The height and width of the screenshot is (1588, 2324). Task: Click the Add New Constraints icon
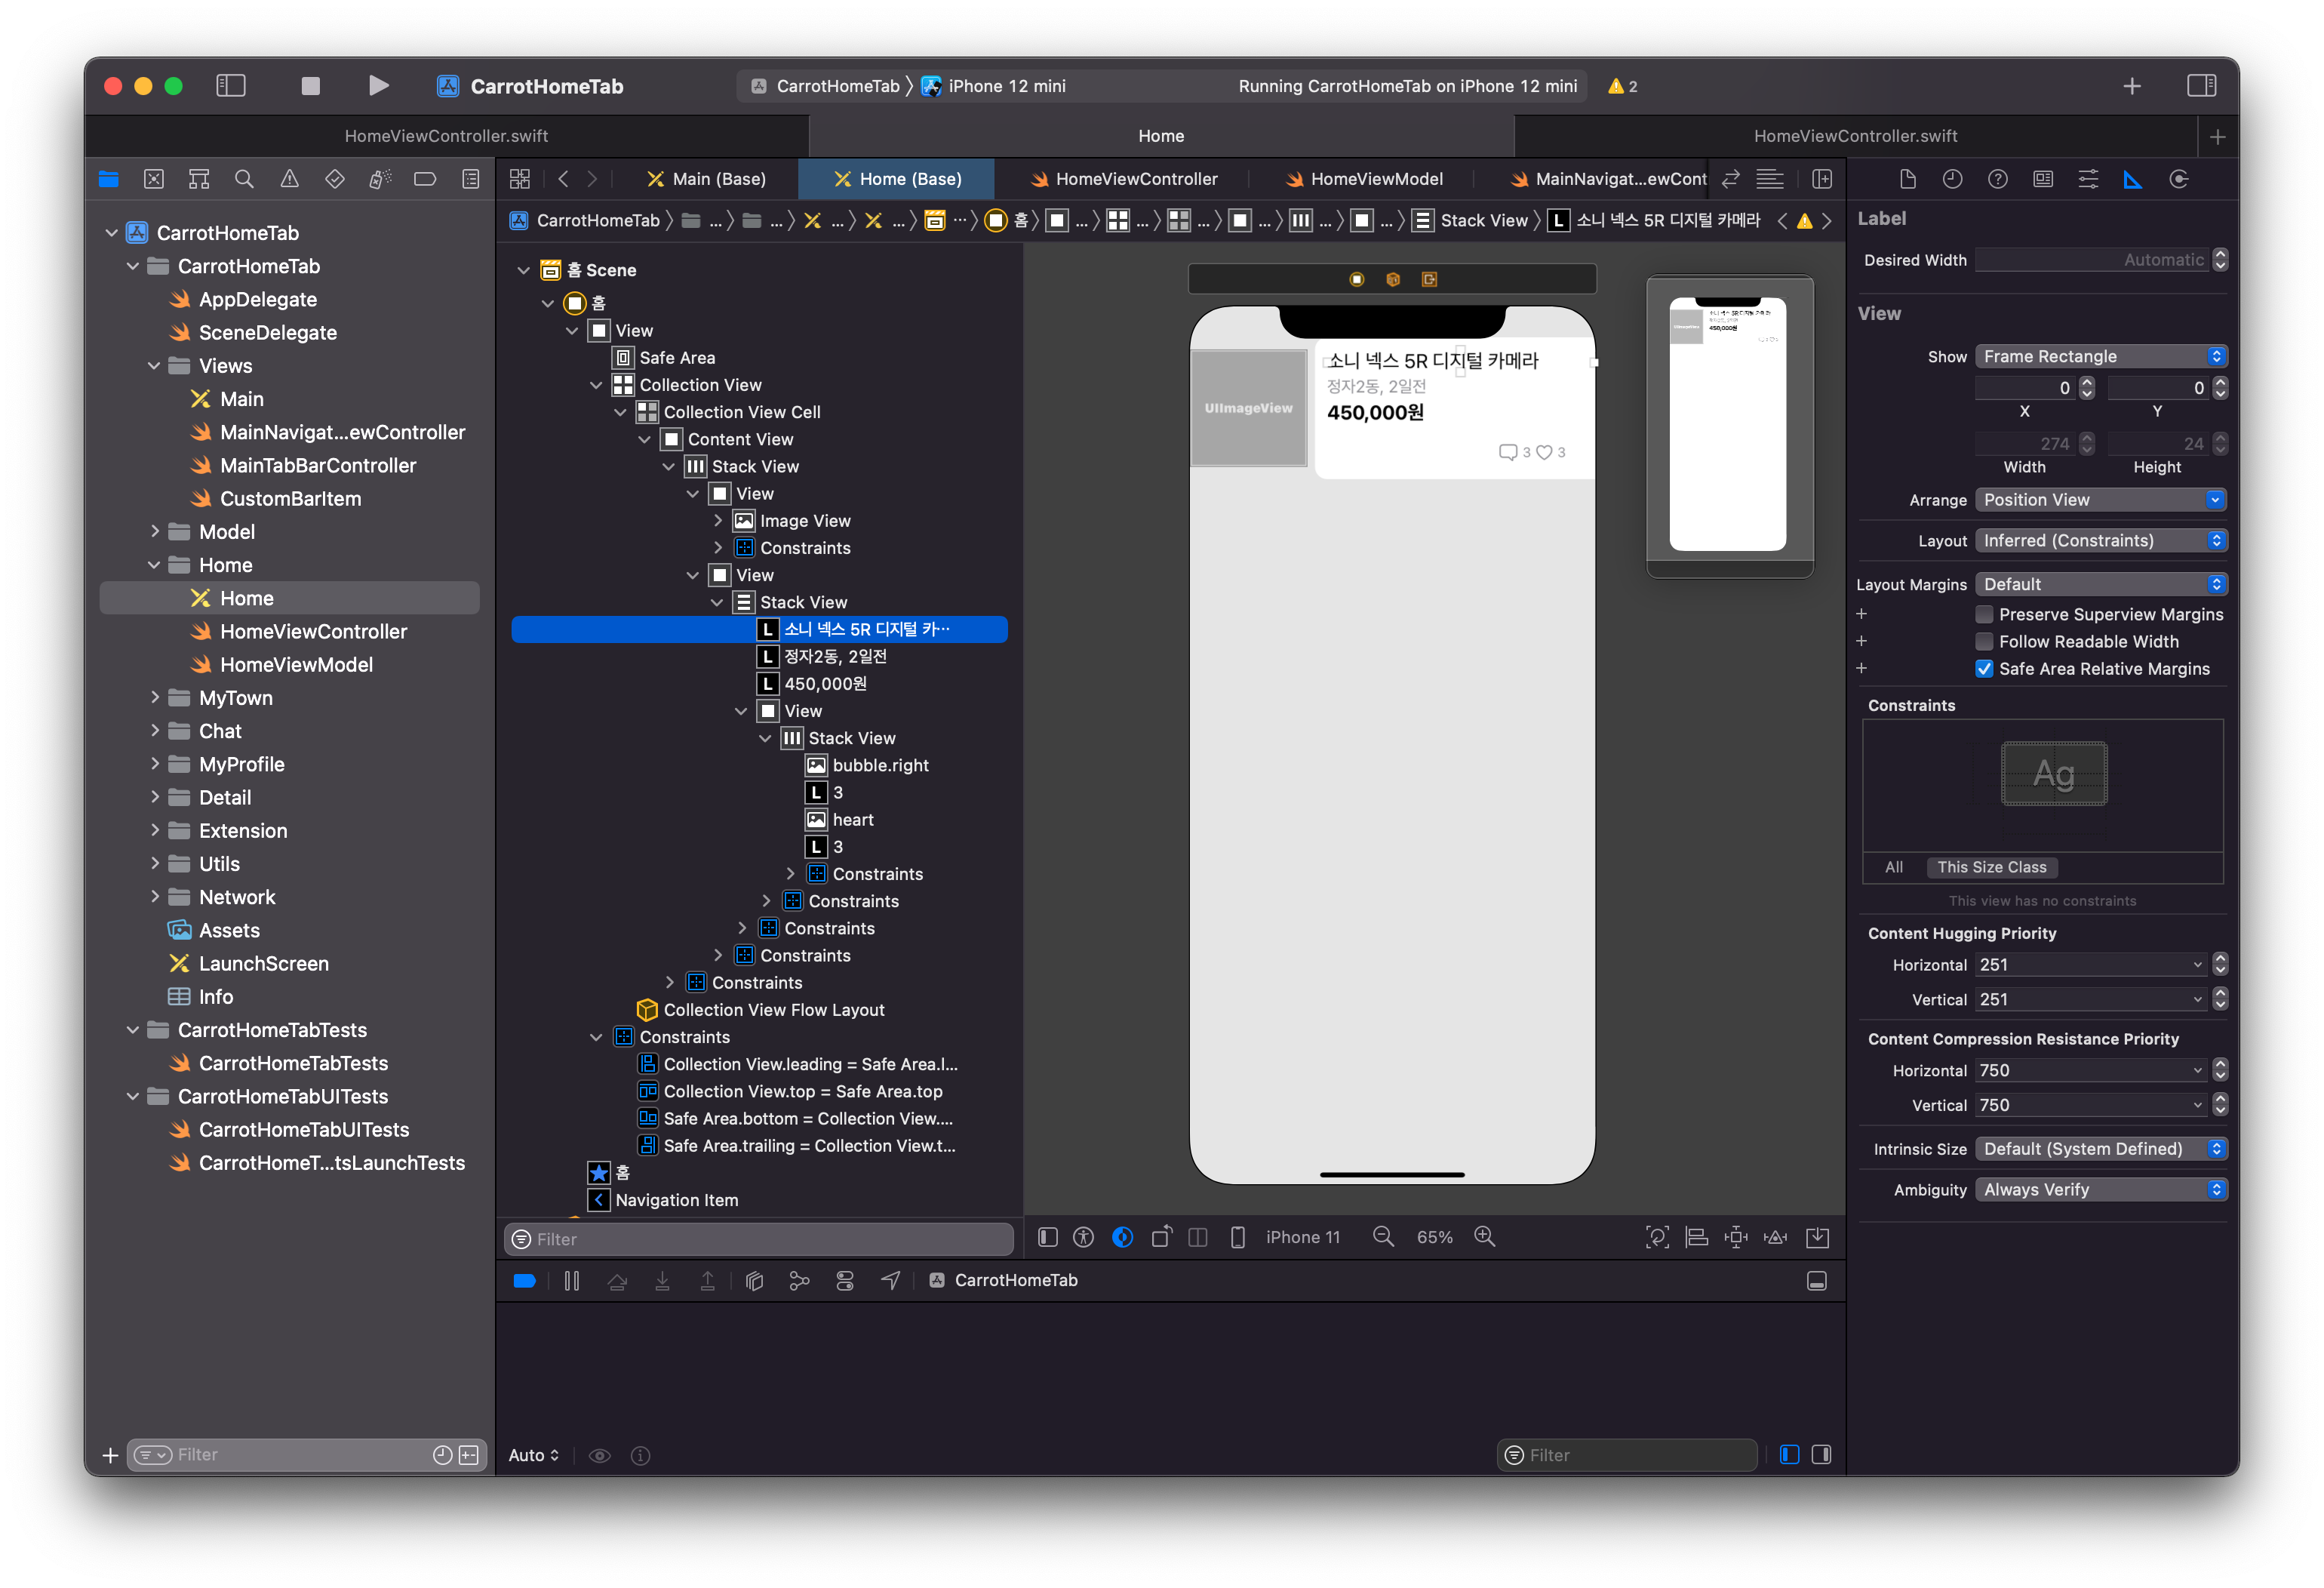[1736, 1237]
